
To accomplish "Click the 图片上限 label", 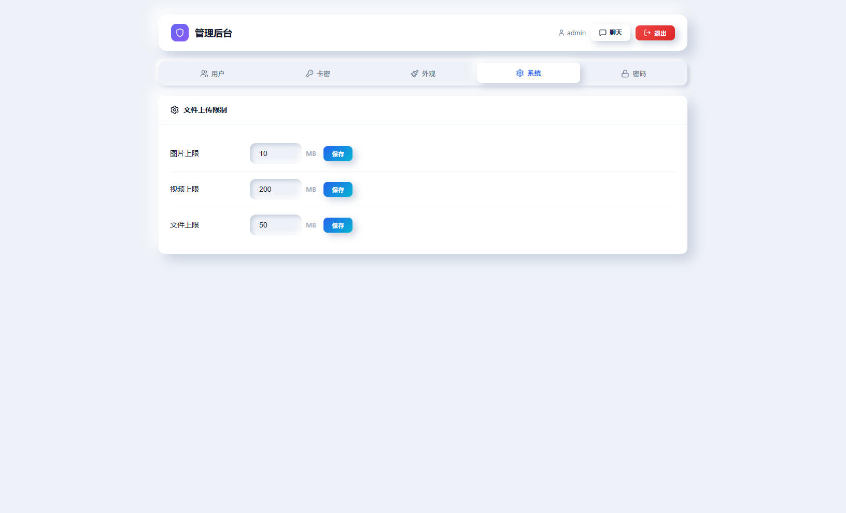I will 185,153.
